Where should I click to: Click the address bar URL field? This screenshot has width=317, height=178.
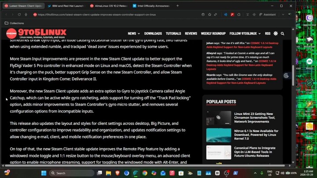coord(115,15)
